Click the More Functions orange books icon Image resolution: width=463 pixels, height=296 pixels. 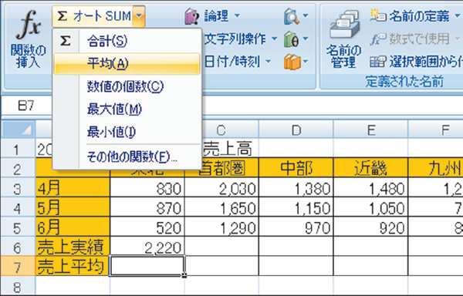point(292,62)
